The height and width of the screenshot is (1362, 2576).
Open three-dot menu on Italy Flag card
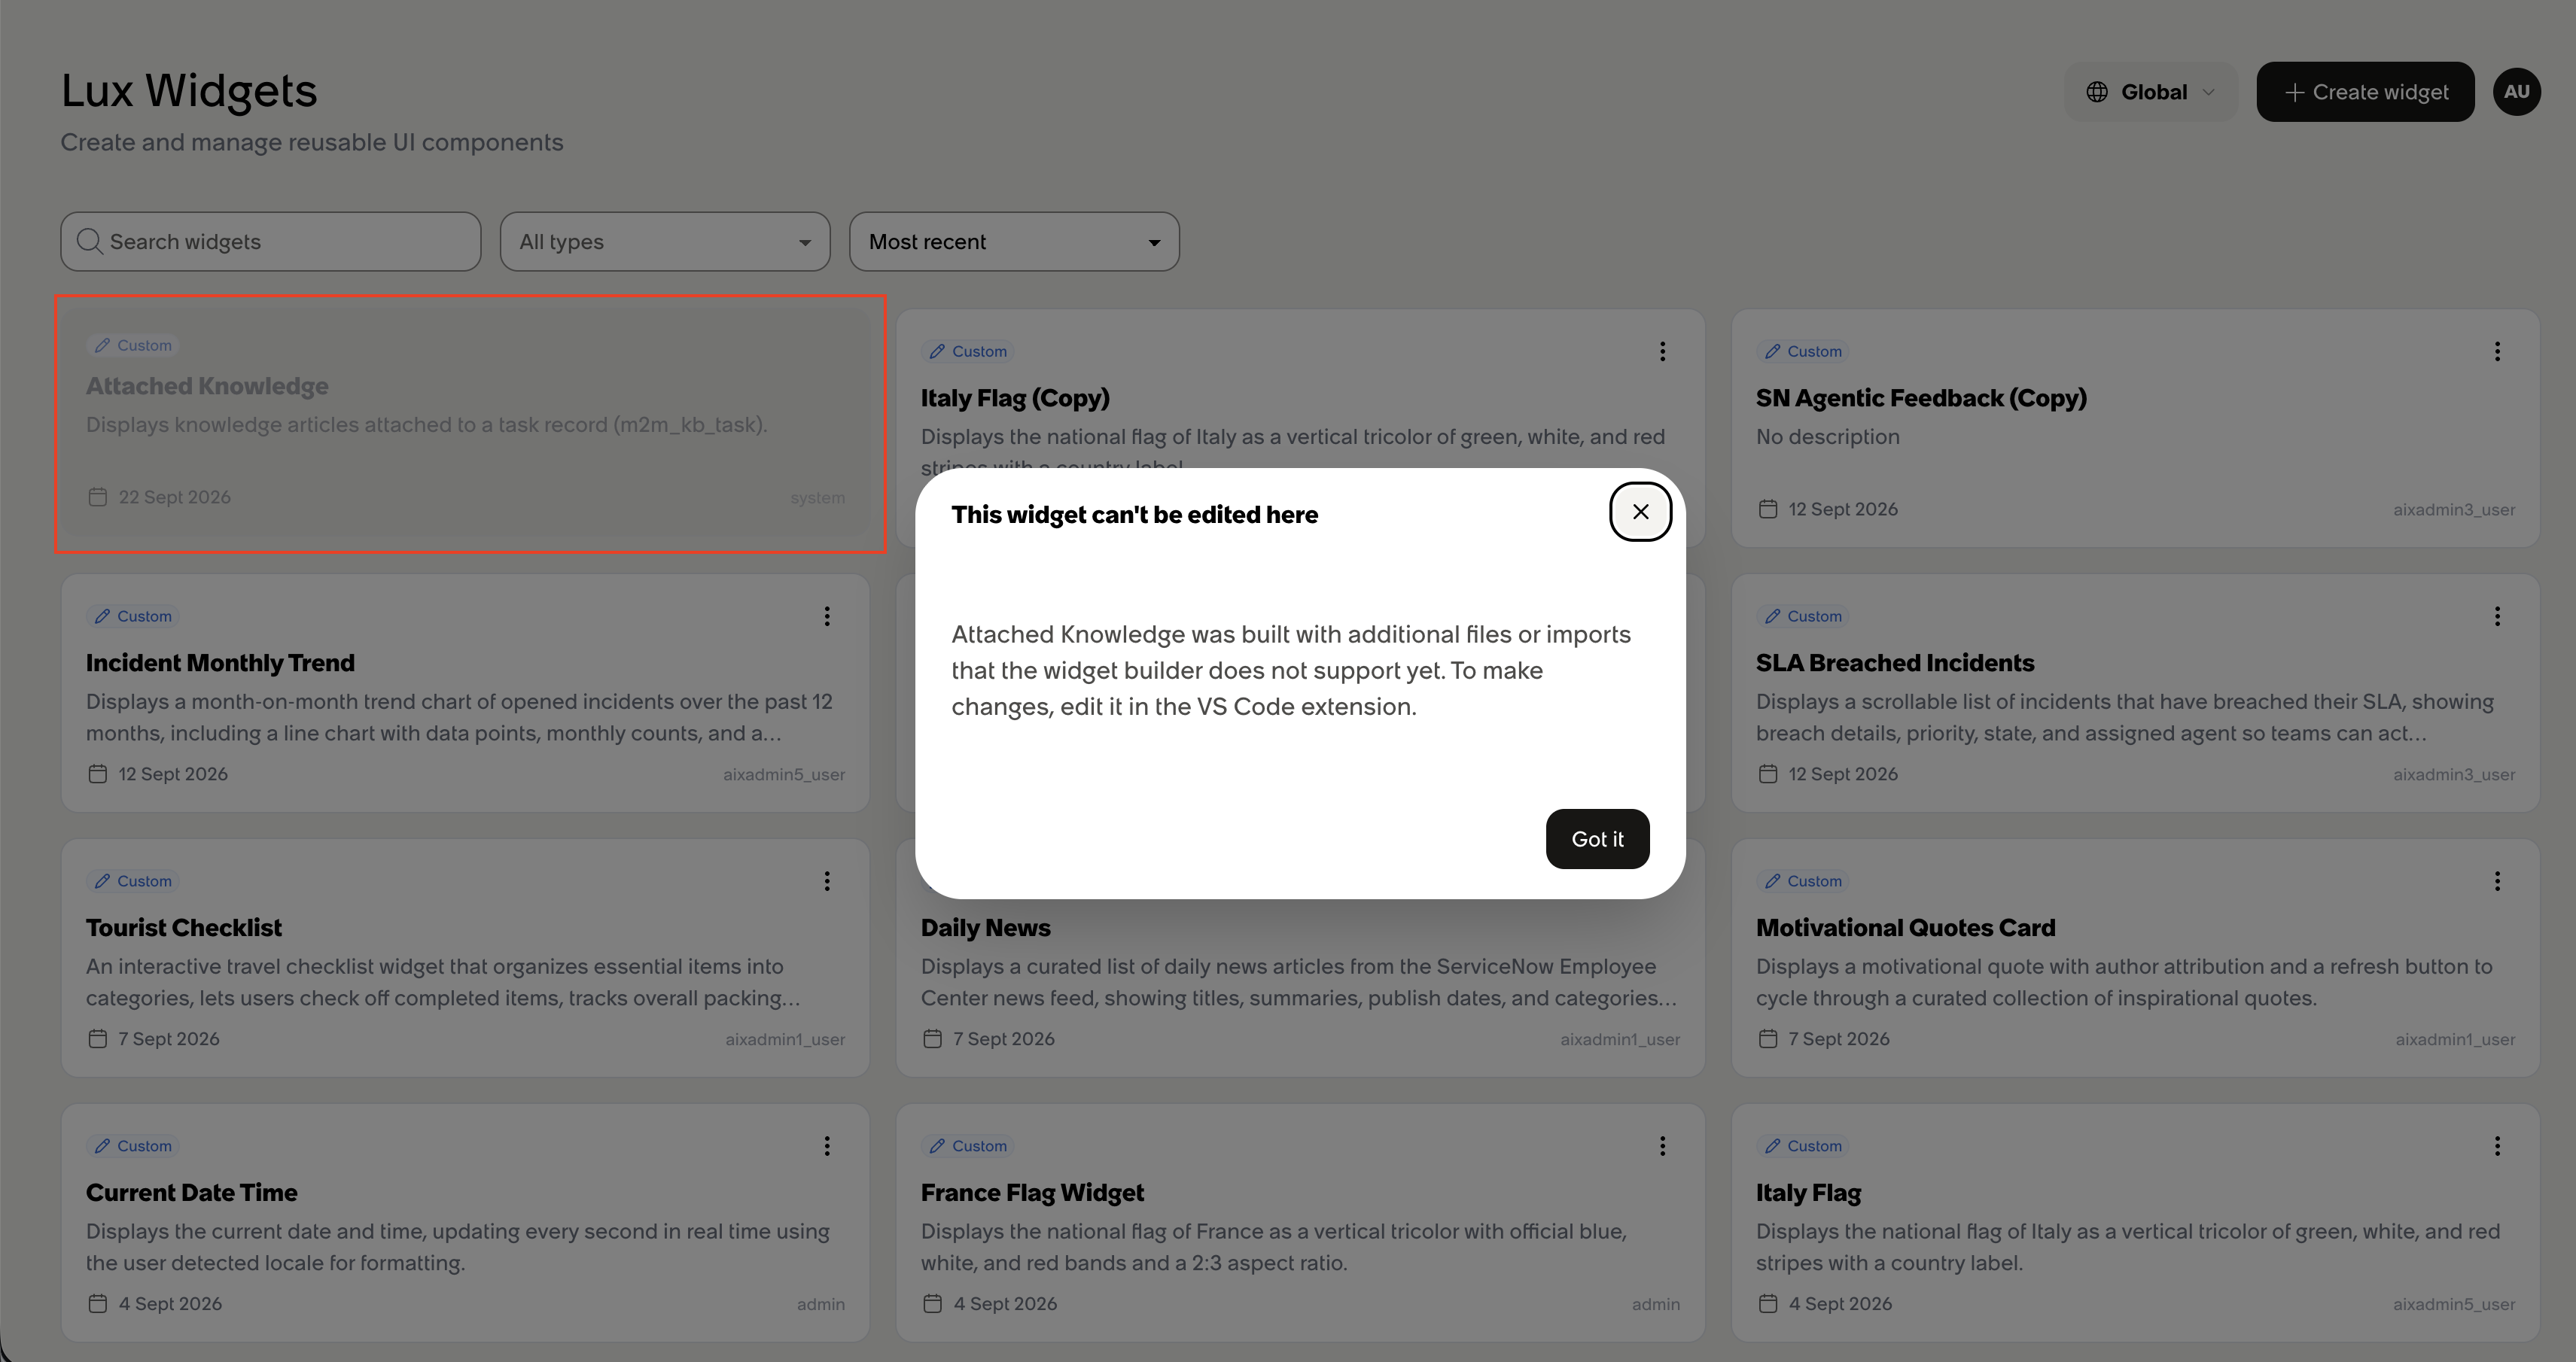2497,1146
